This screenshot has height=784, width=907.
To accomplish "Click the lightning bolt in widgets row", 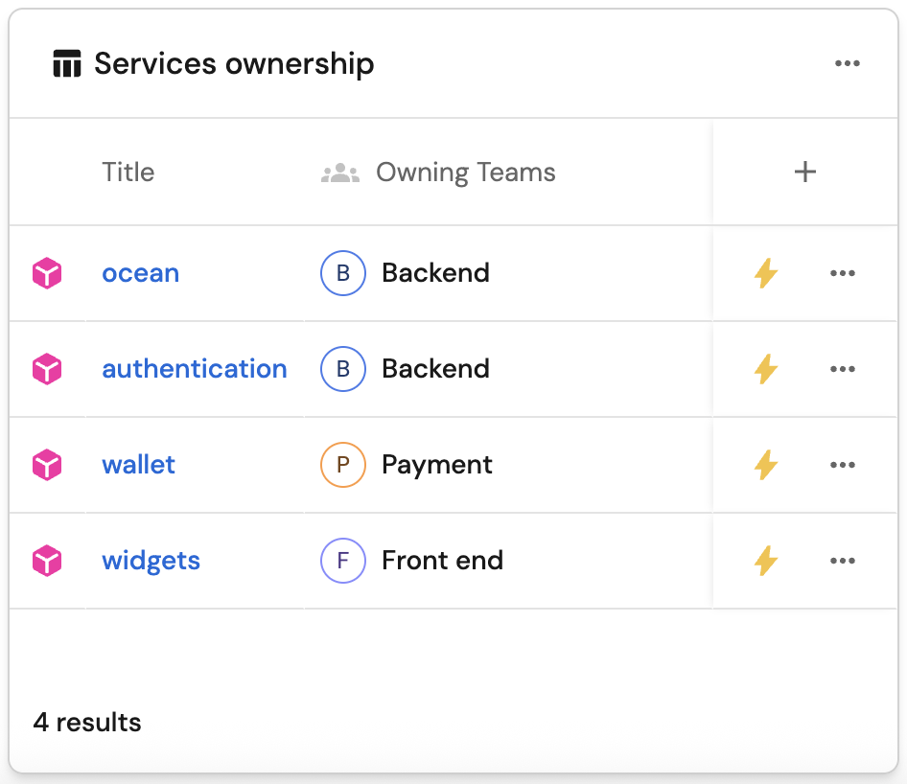I will point(765,561).
